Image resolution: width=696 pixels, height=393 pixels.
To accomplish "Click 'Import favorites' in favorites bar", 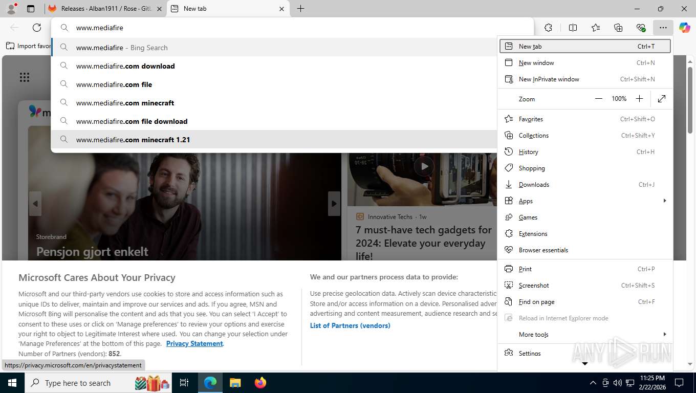I will click(x=29, y=46).
